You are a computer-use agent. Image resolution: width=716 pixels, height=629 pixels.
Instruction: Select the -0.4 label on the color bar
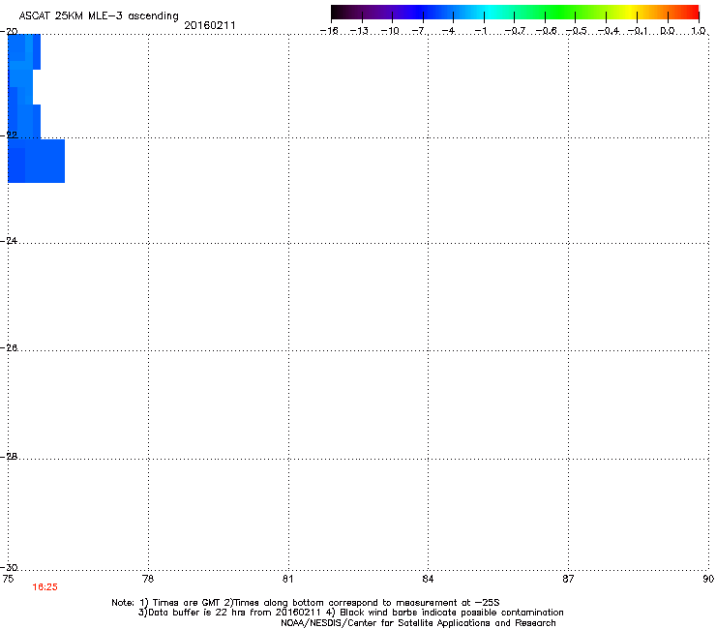point(608,31)
